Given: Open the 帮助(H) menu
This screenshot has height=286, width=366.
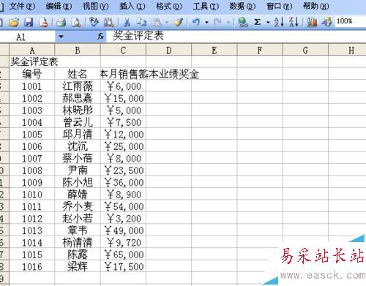Looking at the screenshot, I should tap(316, 6).
